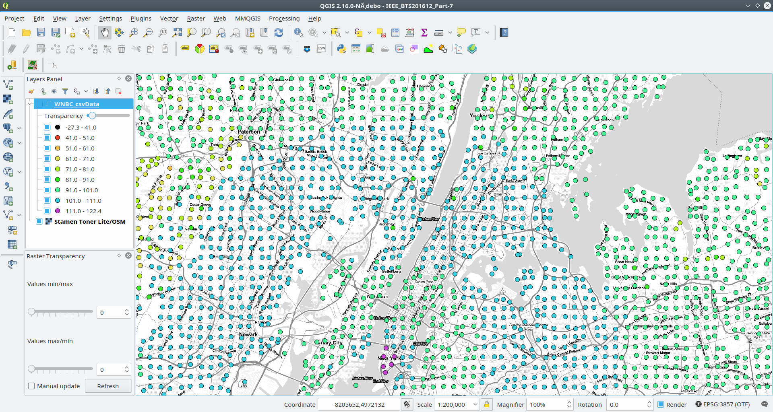
Task: Open the Plugins menu
Action: click(x=141, y=19)
